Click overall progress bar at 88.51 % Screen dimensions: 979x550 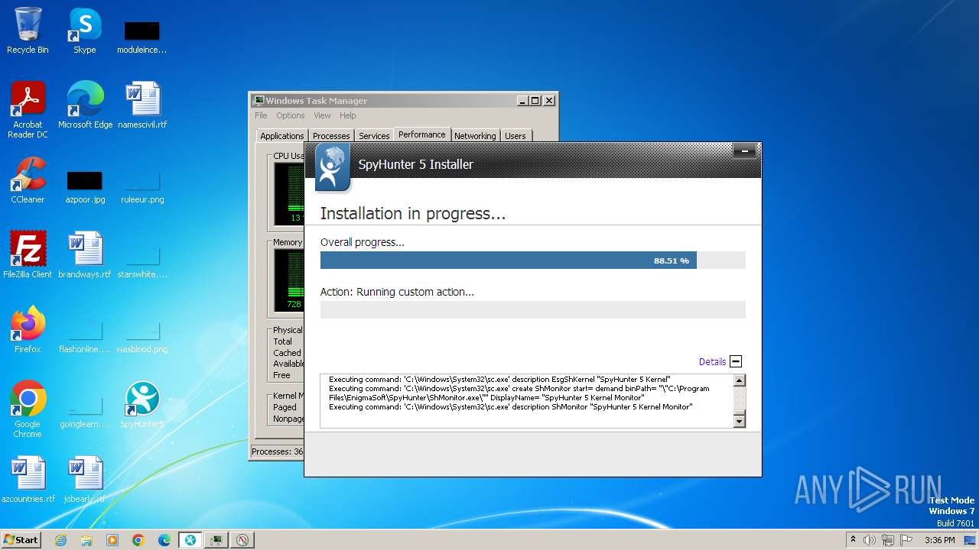point(532,260)
